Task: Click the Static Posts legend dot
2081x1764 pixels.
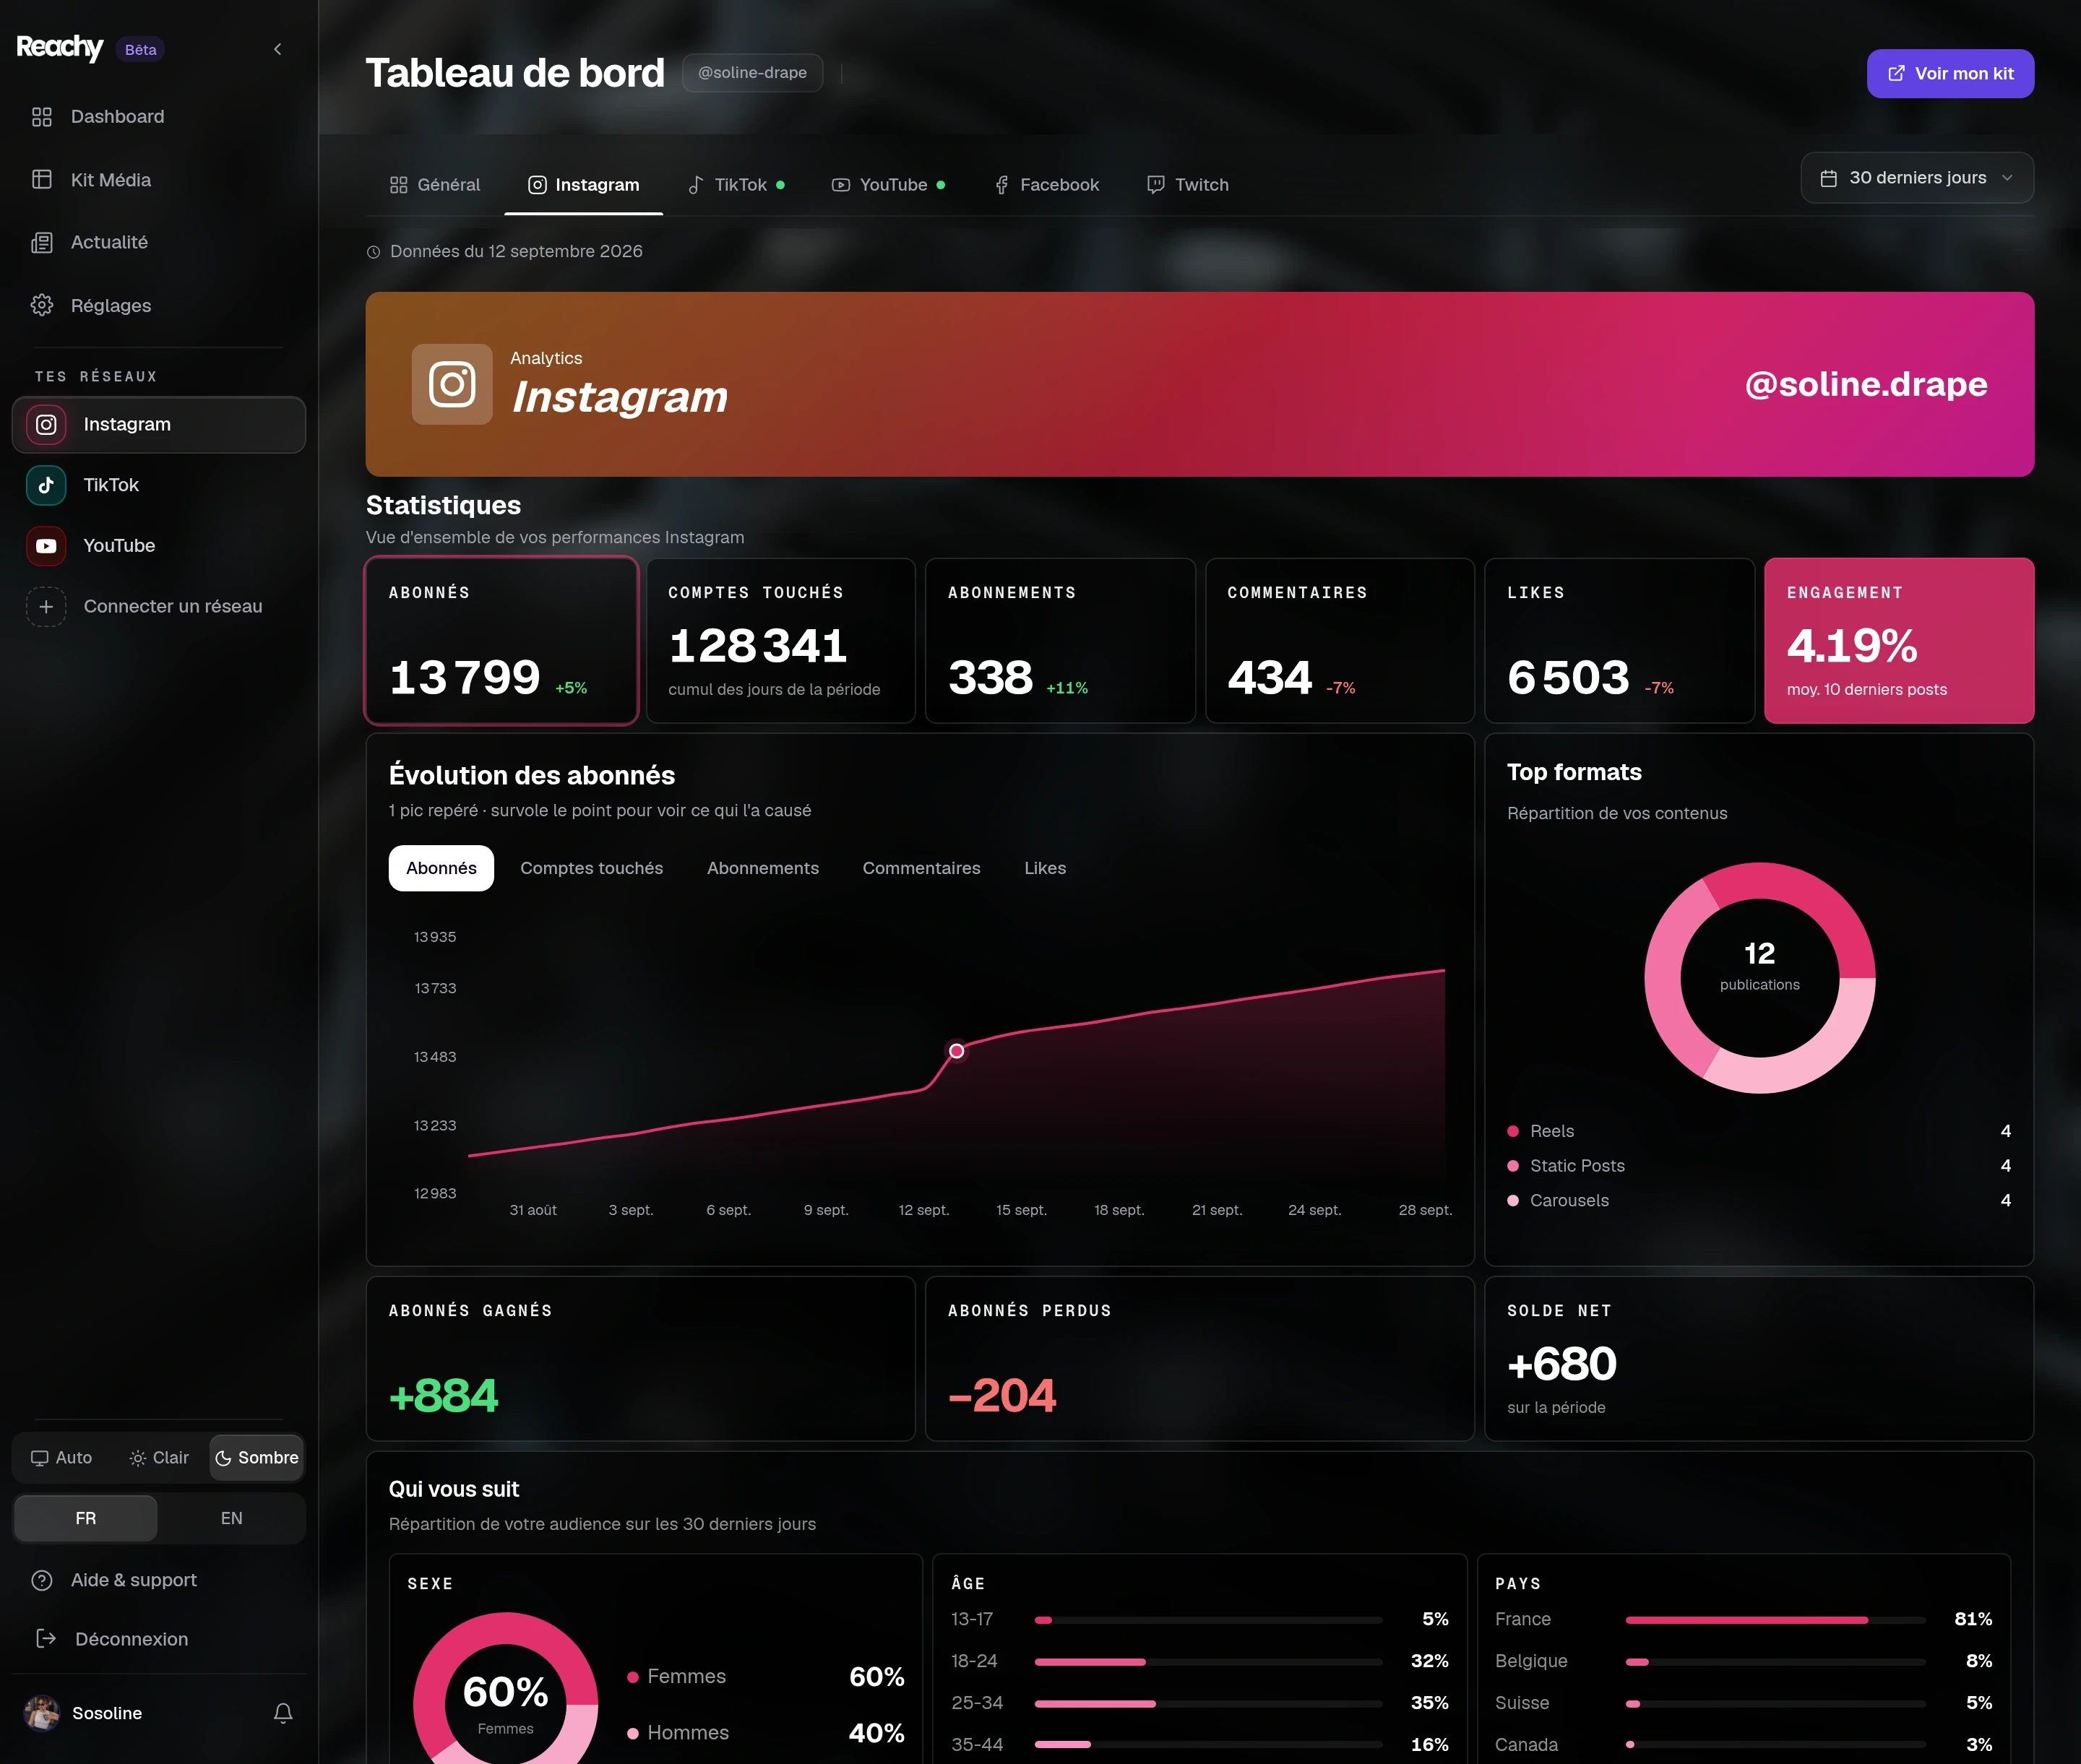Action: [1513, 1166]
